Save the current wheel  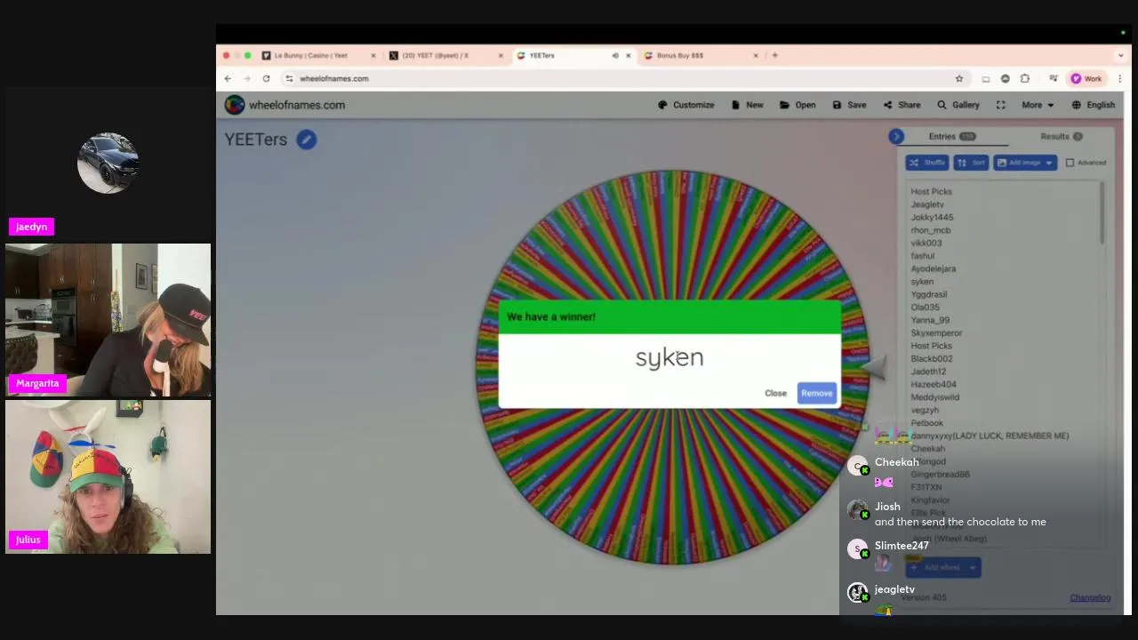(849, 105)
